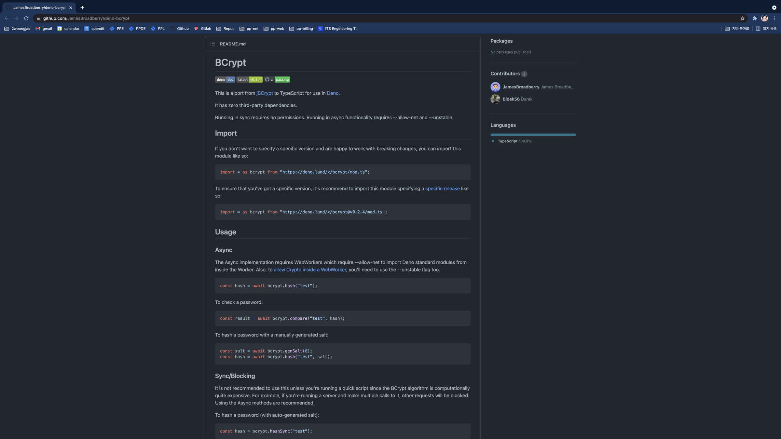Reload the page using the refresh icon
781x439 pixels.
(26, 19)
